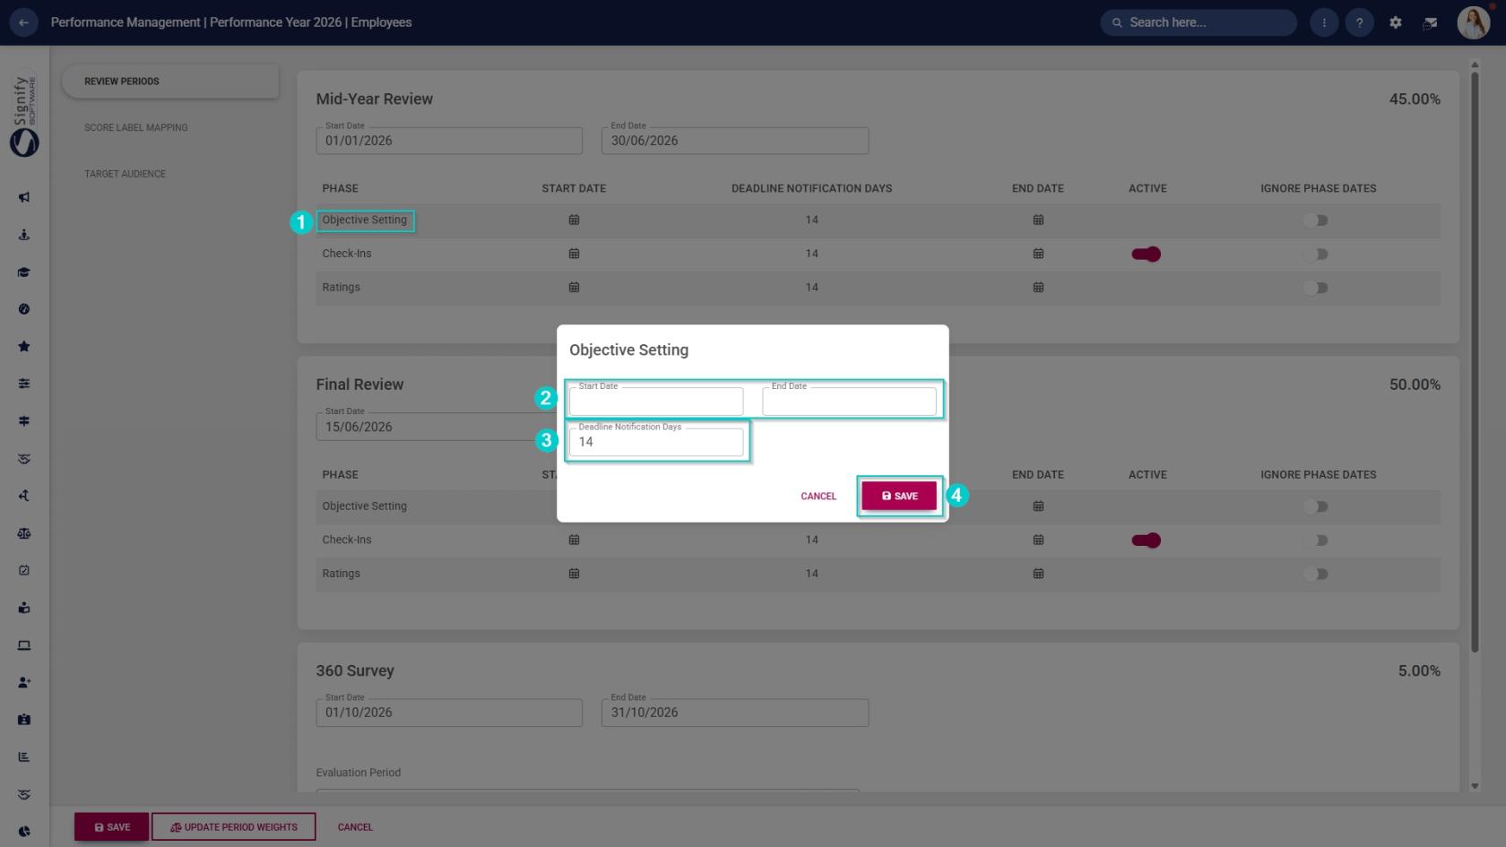Click Update Period Weights button
Viewport: 1506px width, 847px height.
click(x=234, y=827)
